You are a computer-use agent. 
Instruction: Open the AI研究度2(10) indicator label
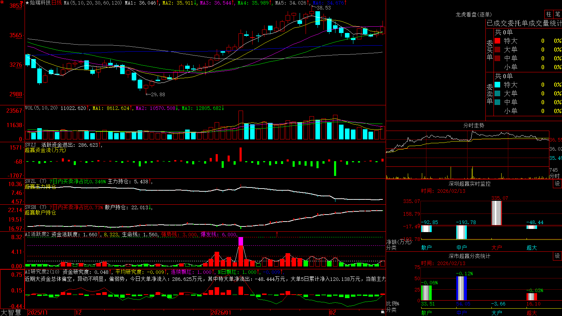coord(42,272)
